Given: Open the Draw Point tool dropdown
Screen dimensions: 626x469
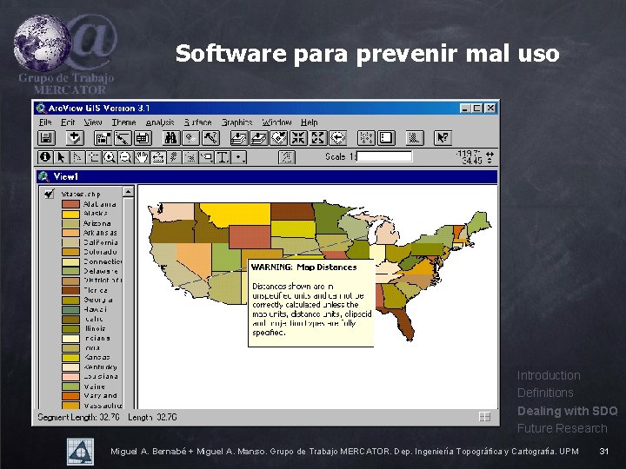Looking at the screenshot, I should [239, 157].
